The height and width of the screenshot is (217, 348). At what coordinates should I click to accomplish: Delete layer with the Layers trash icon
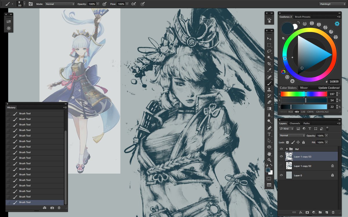click(x=333, y=212)
